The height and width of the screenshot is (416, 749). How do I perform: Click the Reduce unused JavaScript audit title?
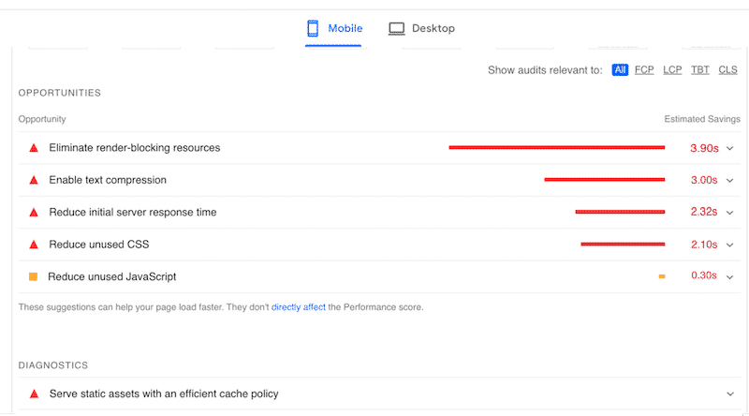(112, 276)
